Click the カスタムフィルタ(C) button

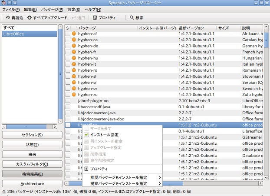tap(32, 164)
